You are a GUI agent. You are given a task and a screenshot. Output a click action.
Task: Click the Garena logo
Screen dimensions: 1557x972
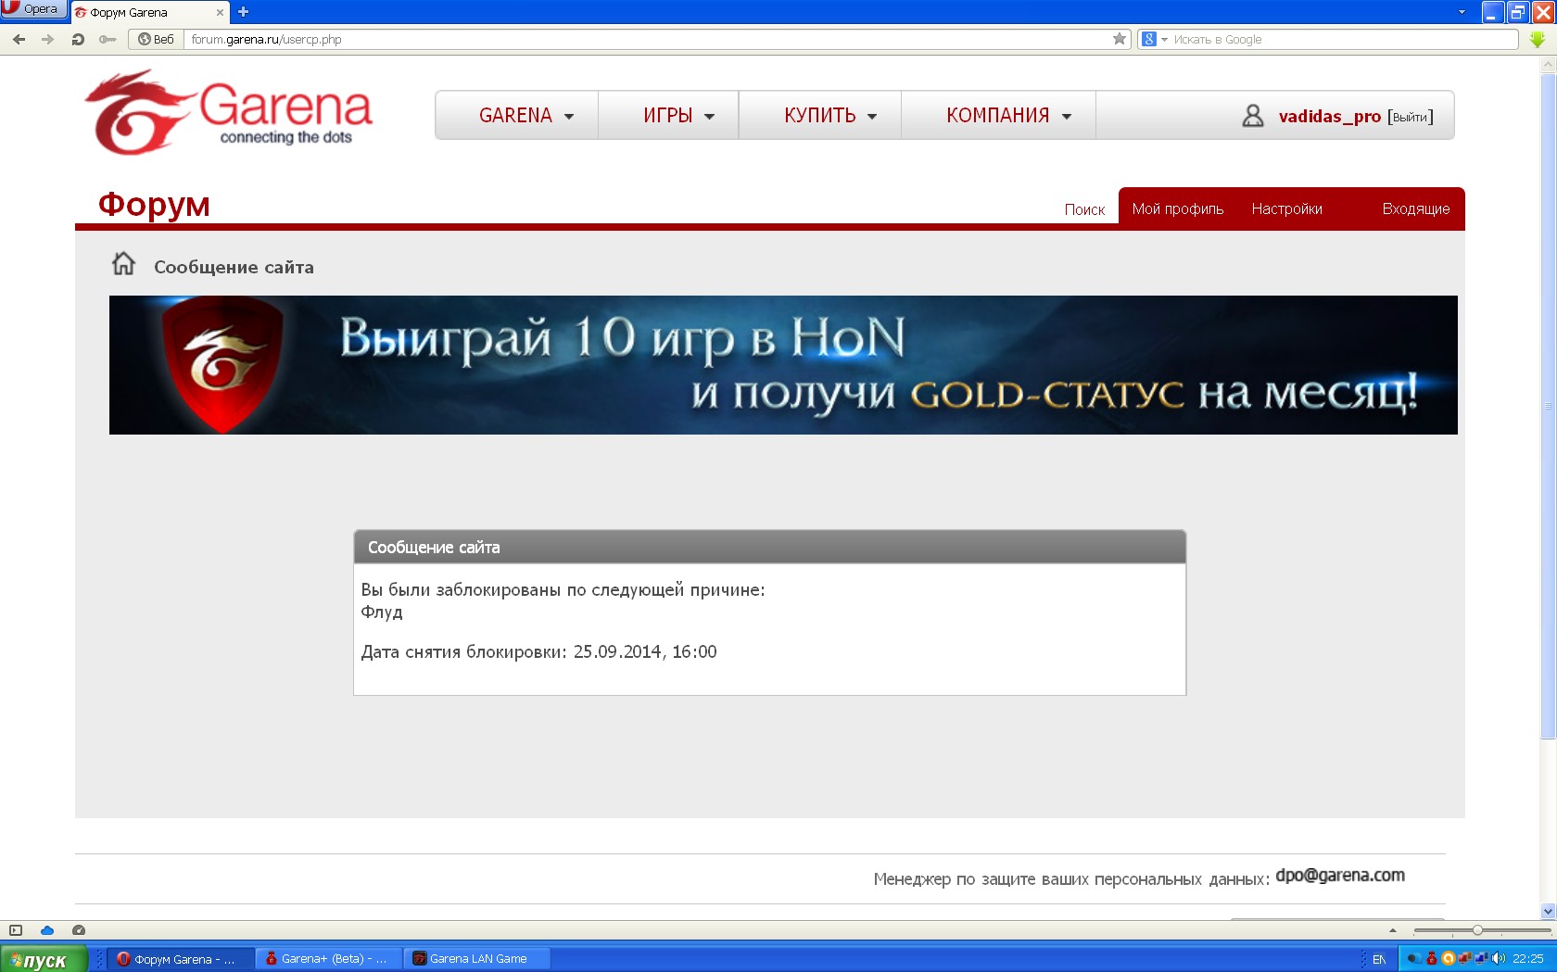click(x=229, y=113)
